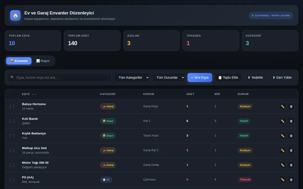Edit the Bahçe Hortumu item with pencil icon
Image resolution: width=303 pixels, height=189 pixels.
pos(283,106)
